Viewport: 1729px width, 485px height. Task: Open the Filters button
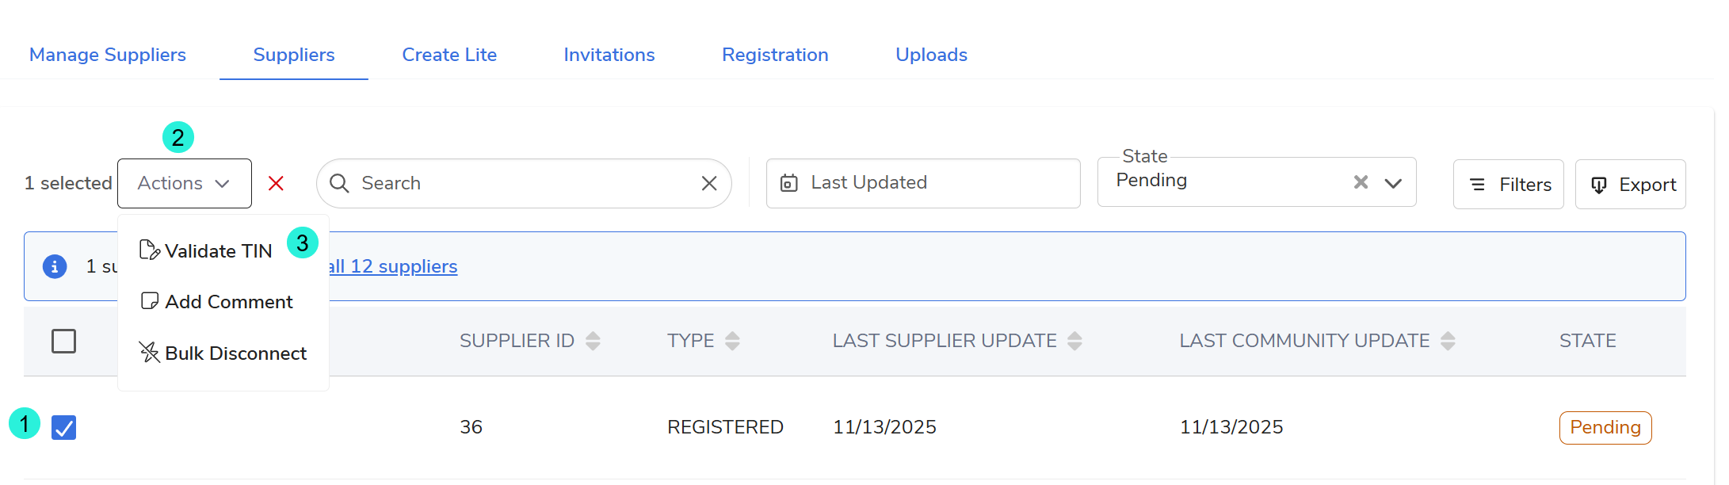tap(1509, 185)
